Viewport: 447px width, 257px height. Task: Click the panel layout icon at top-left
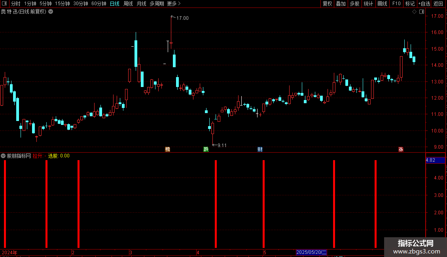coord(4,4)
